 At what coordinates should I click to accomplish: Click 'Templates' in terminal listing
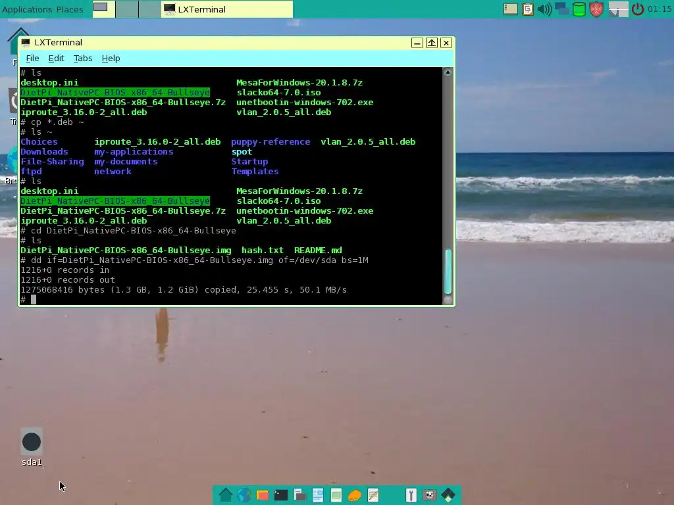(x=255, y=172)
